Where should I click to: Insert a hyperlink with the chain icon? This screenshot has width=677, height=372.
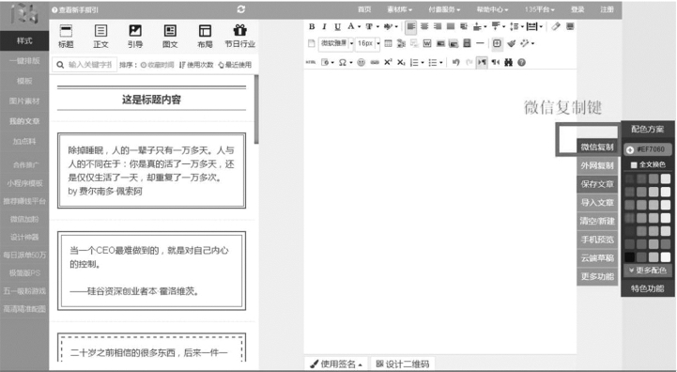(375, 62)
